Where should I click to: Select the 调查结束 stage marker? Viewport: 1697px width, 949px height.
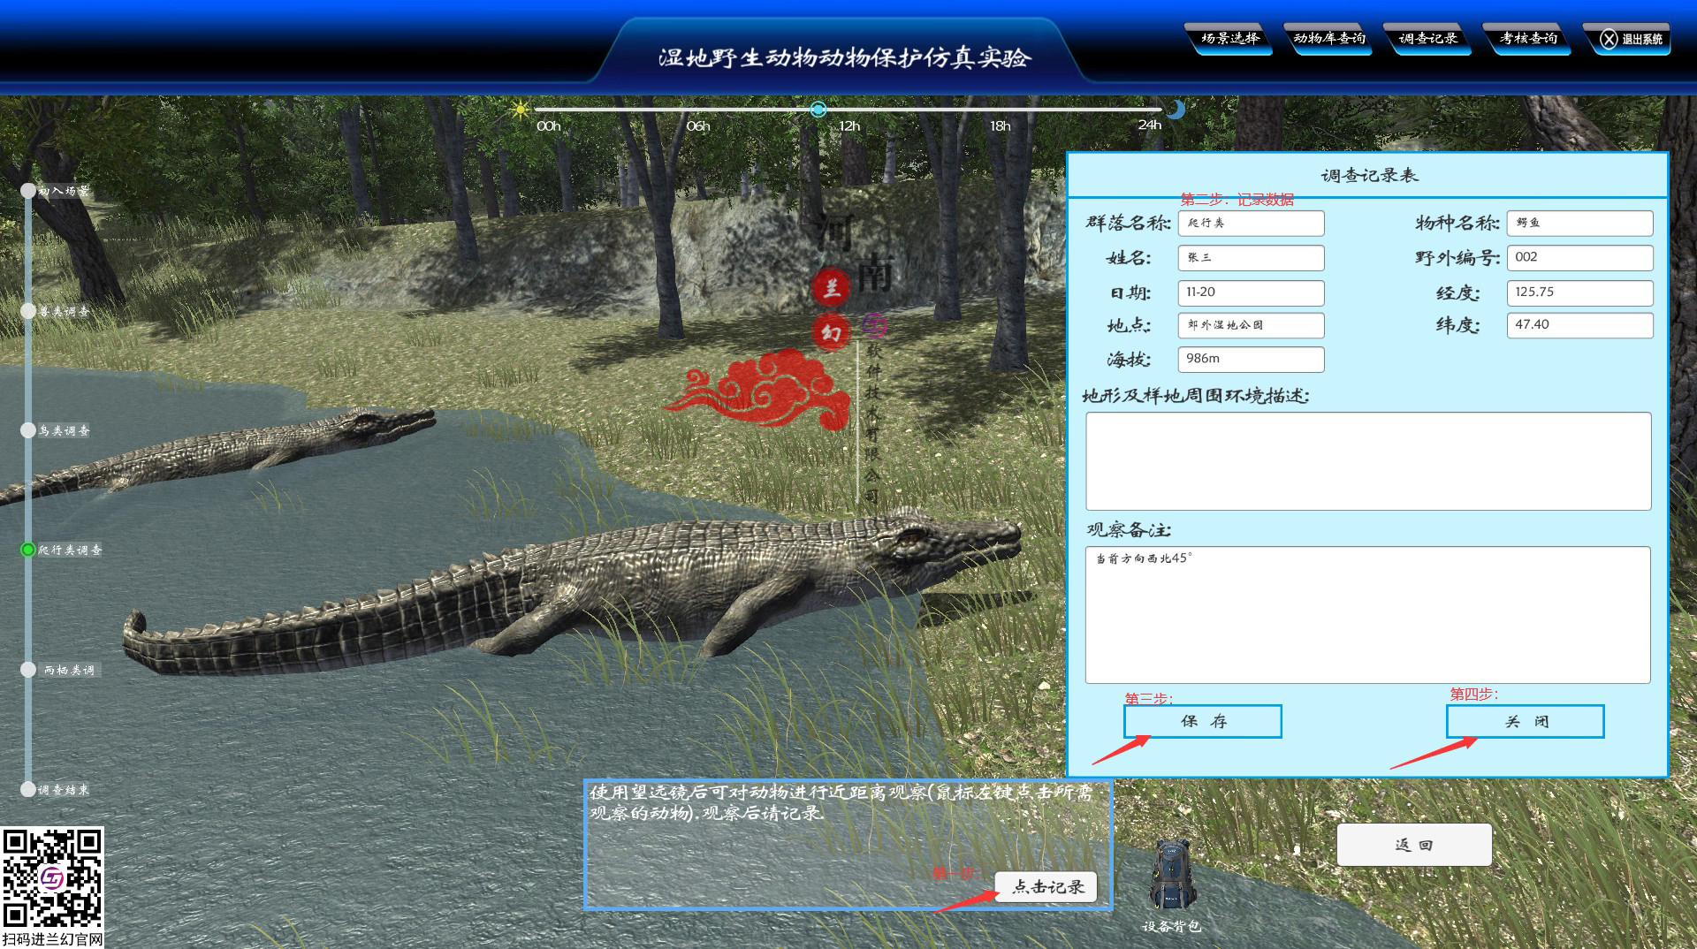27,789
